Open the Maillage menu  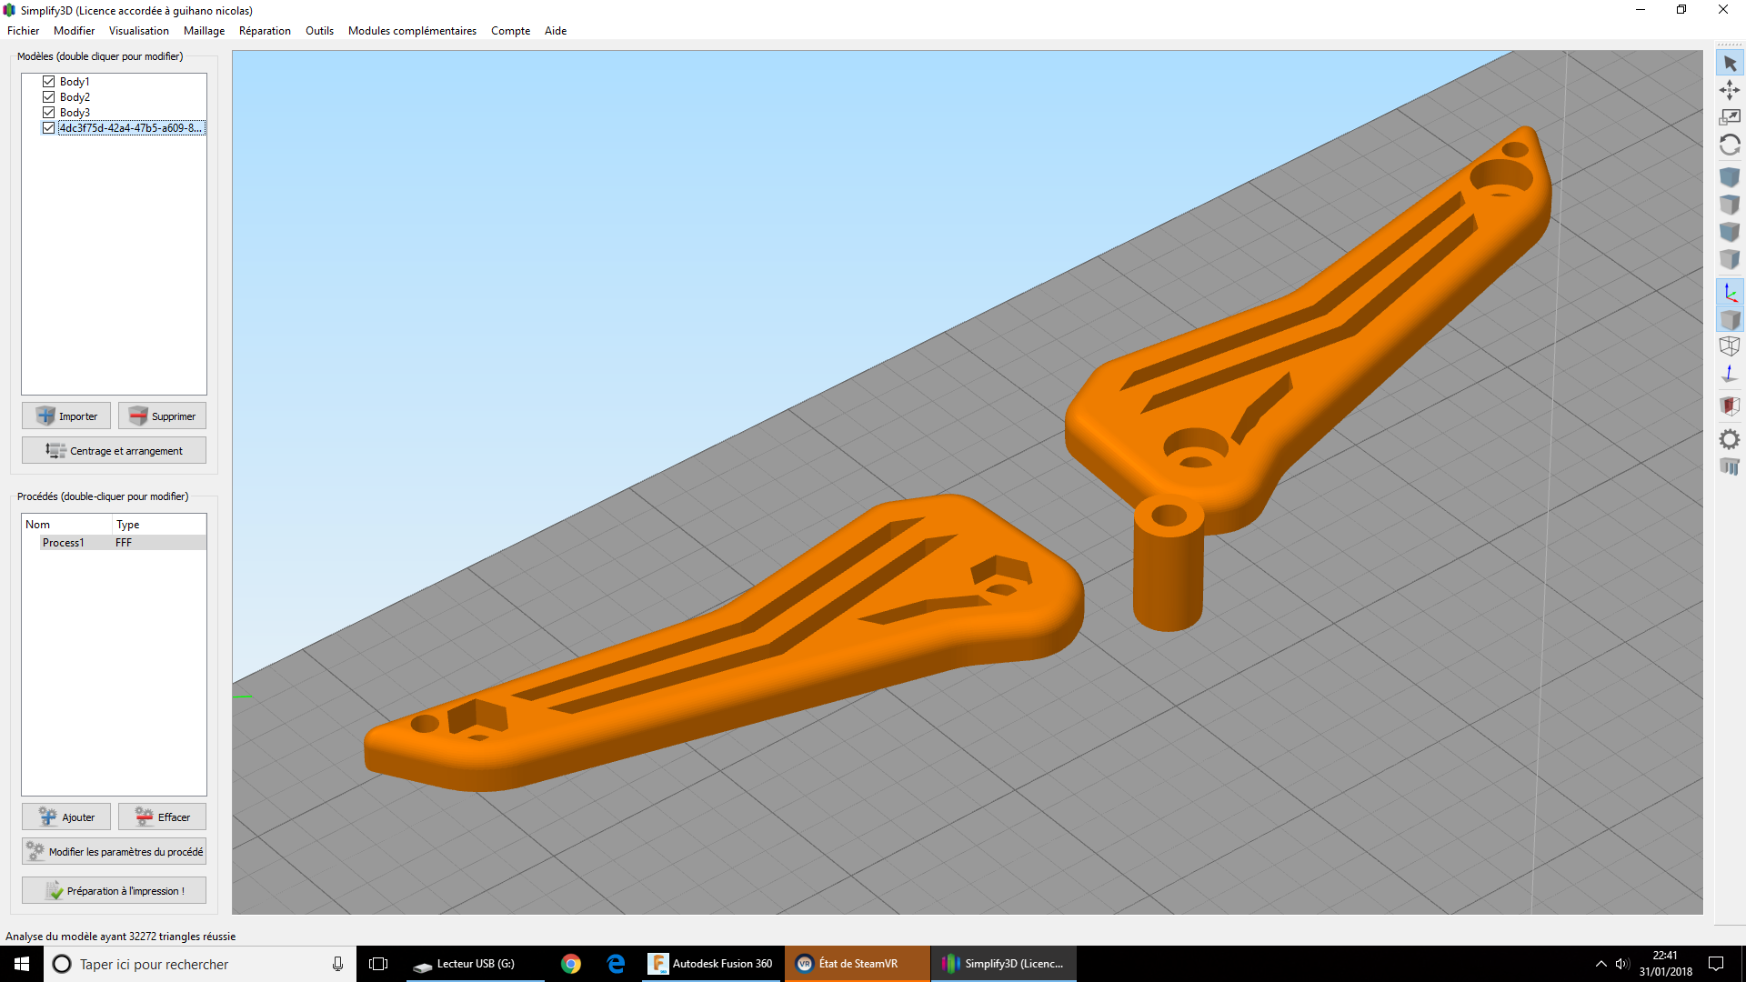[204, 31]
